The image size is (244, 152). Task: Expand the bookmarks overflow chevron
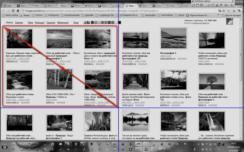[x=218, y=15]
